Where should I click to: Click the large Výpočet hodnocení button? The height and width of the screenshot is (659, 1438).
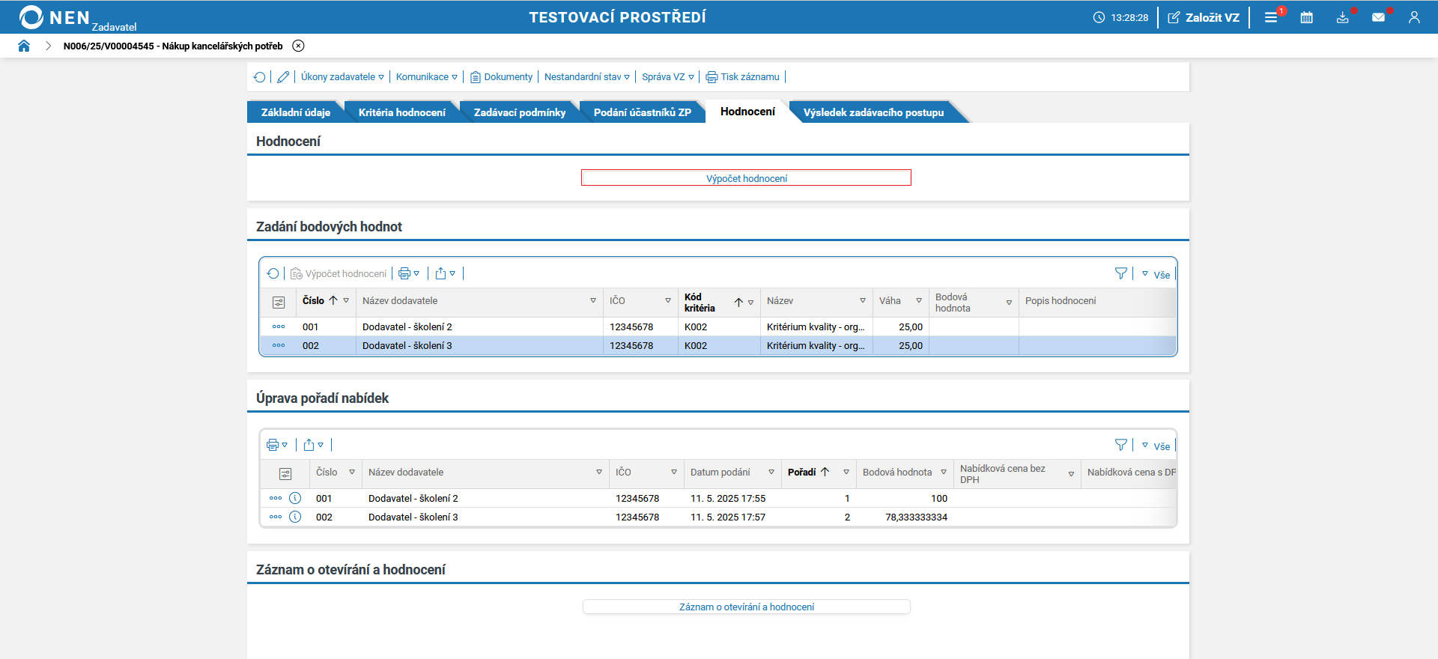[746, 178]
